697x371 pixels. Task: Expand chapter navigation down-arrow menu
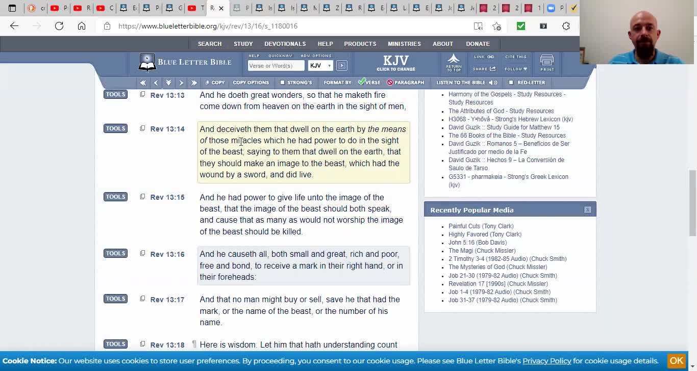click(168, 83)
